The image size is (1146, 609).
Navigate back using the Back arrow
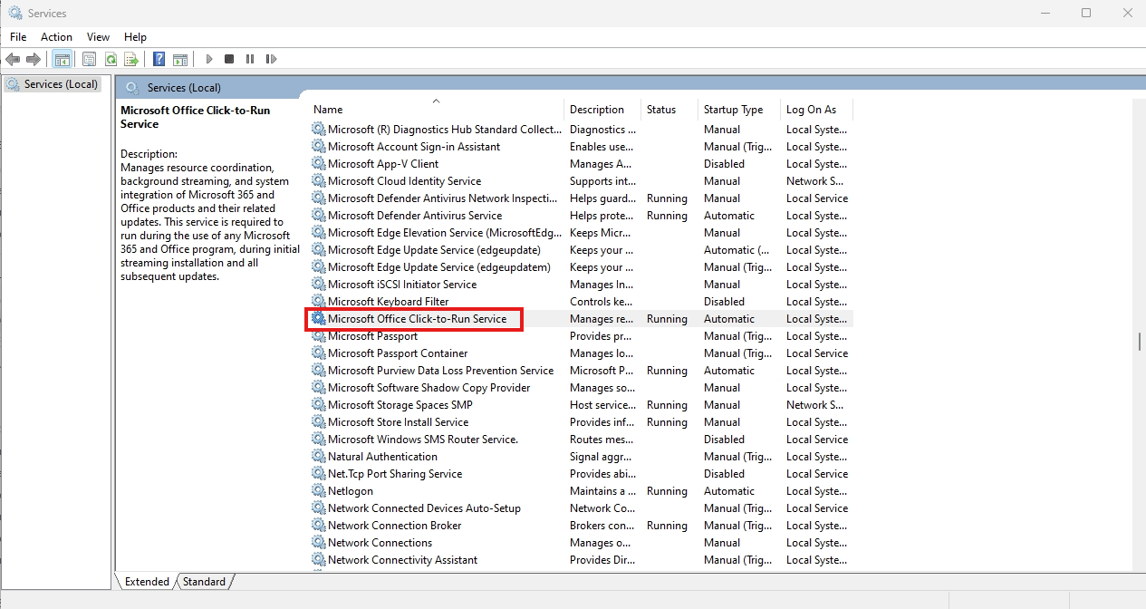pos(13,58)
